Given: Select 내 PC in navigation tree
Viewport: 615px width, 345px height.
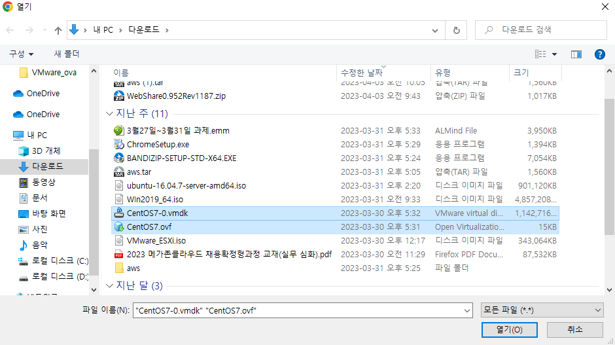Looking at the screenshot, I should [x=30, y=136].
